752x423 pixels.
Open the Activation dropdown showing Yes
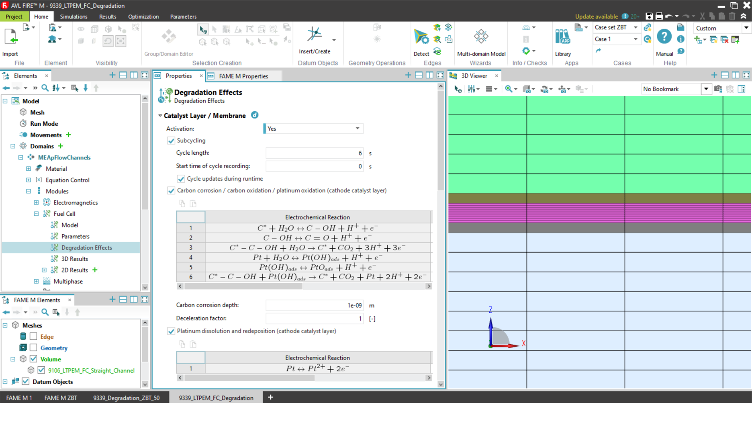[313, 128]
